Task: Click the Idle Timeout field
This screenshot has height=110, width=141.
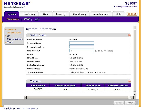Action: click(x=82, y=50)
